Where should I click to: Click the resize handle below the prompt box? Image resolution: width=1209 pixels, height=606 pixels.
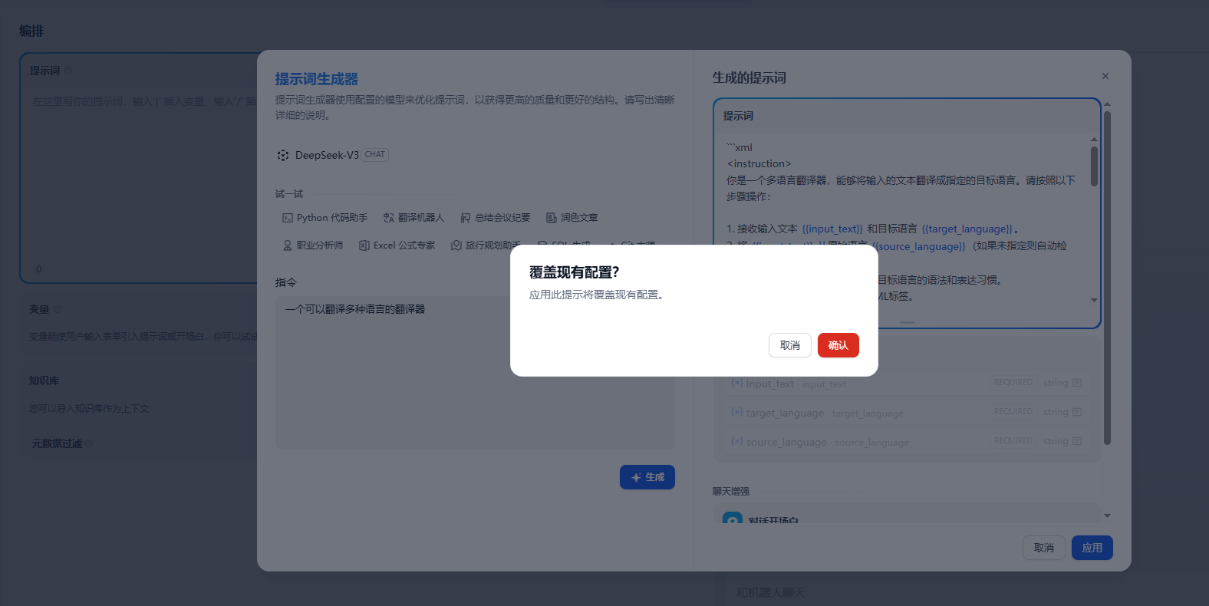tap(908, 322)
